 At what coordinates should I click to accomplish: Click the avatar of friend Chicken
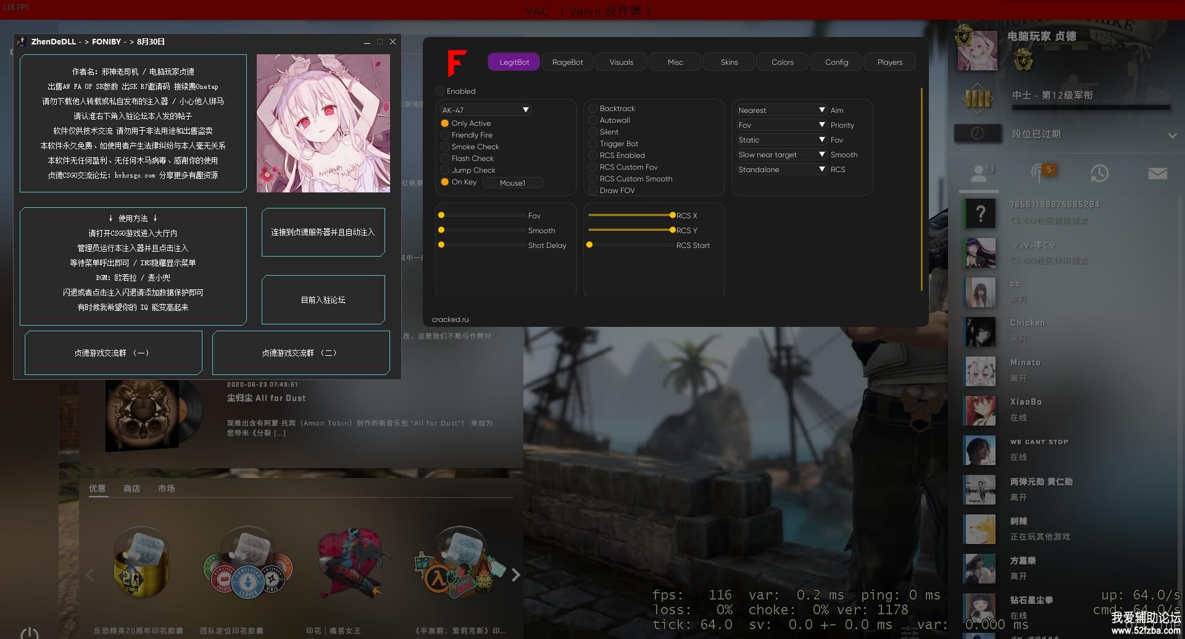(x=980, y=332)
